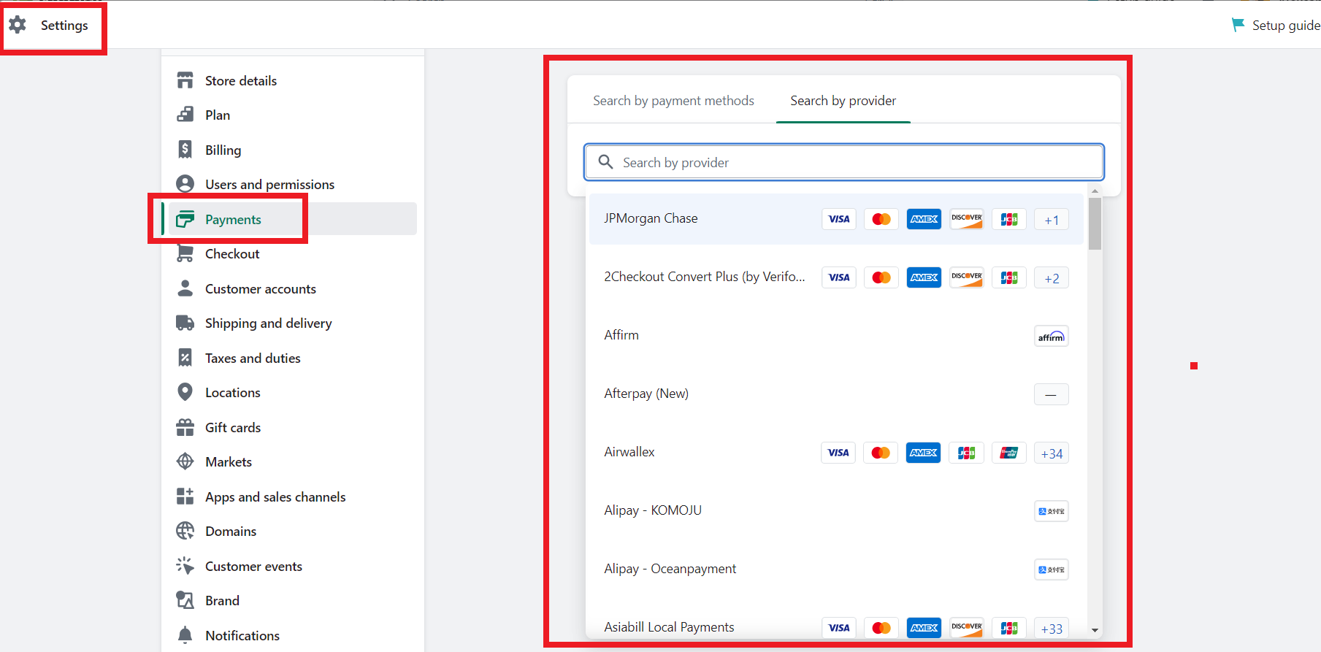
Task: Click the Shipping and delivery truck icon
Action: click(185, 323)
